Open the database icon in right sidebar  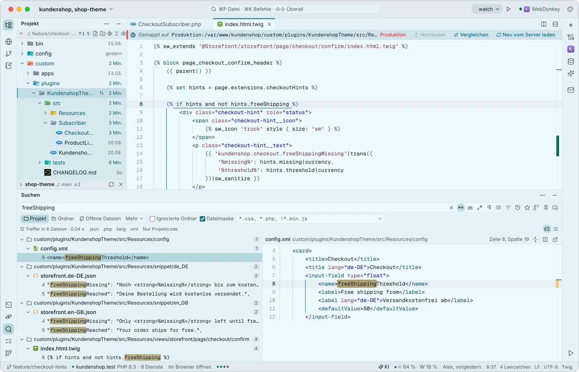pos(571,62)
